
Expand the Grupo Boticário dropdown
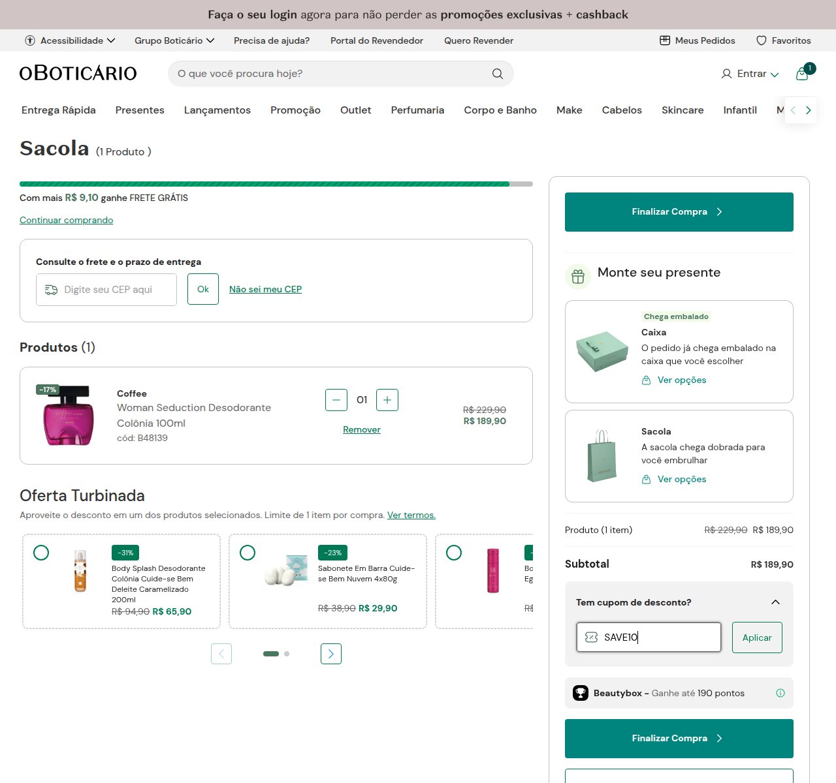click(x=174, y=40)
